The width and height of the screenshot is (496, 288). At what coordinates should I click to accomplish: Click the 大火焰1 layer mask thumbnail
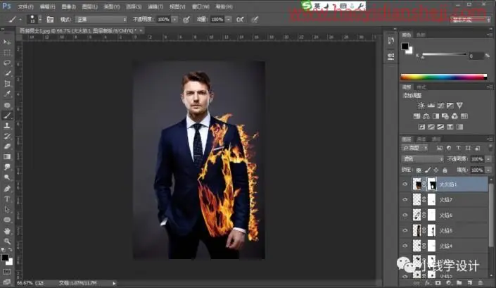click(432, 184)
